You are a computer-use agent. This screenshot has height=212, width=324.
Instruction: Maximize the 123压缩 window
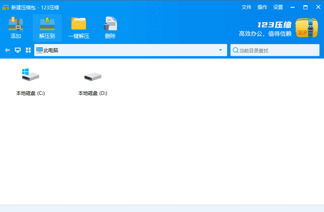(305, 7)
